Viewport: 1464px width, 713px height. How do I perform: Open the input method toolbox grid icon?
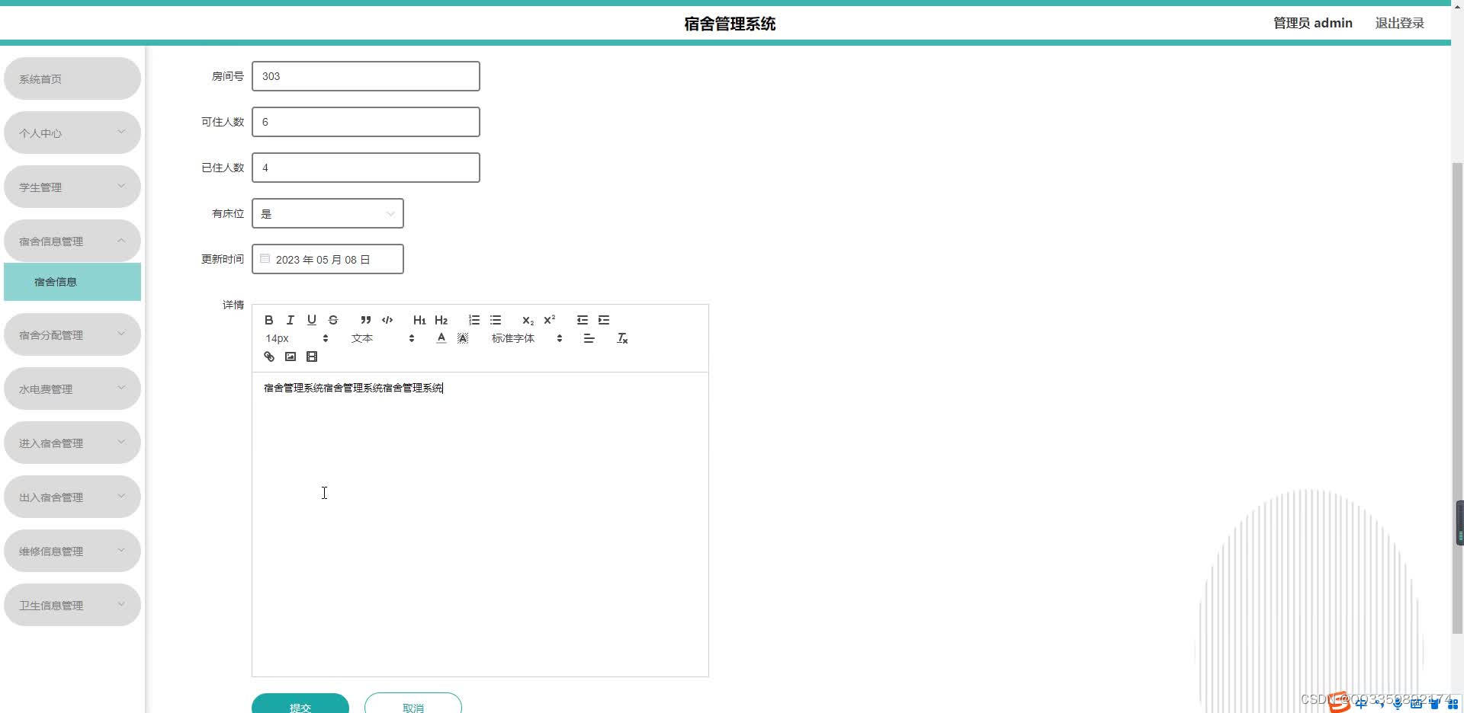pos(1453,704)
